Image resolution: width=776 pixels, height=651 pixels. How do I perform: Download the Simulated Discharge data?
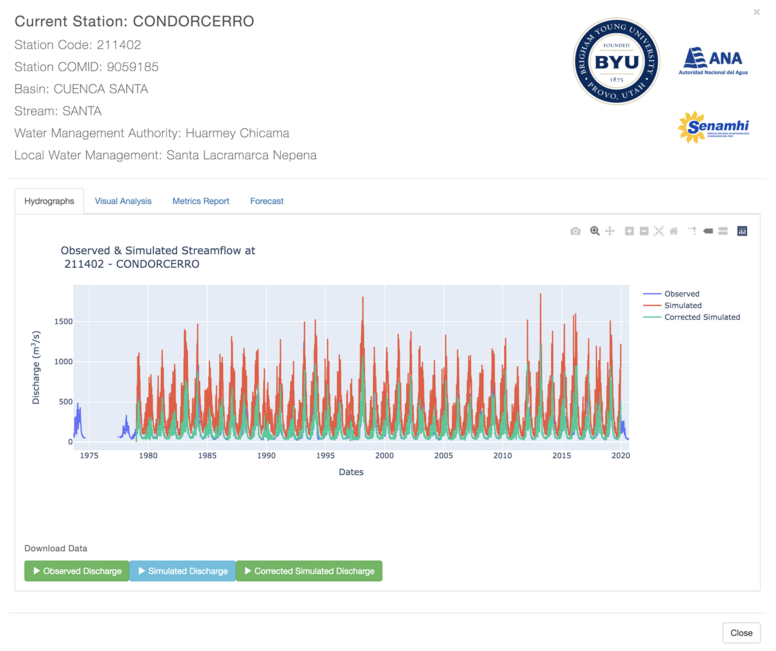pos(183,571)
